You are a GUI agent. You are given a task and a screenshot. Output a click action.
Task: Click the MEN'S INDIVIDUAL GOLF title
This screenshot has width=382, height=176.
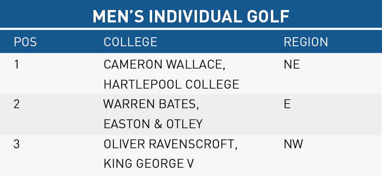click(191, 16)
